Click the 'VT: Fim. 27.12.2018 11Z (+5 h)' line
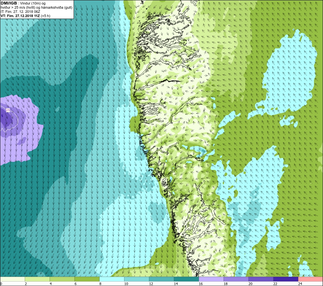Image resolution: width=323 pixels, height=286 pixels. [x=25, y=16]
